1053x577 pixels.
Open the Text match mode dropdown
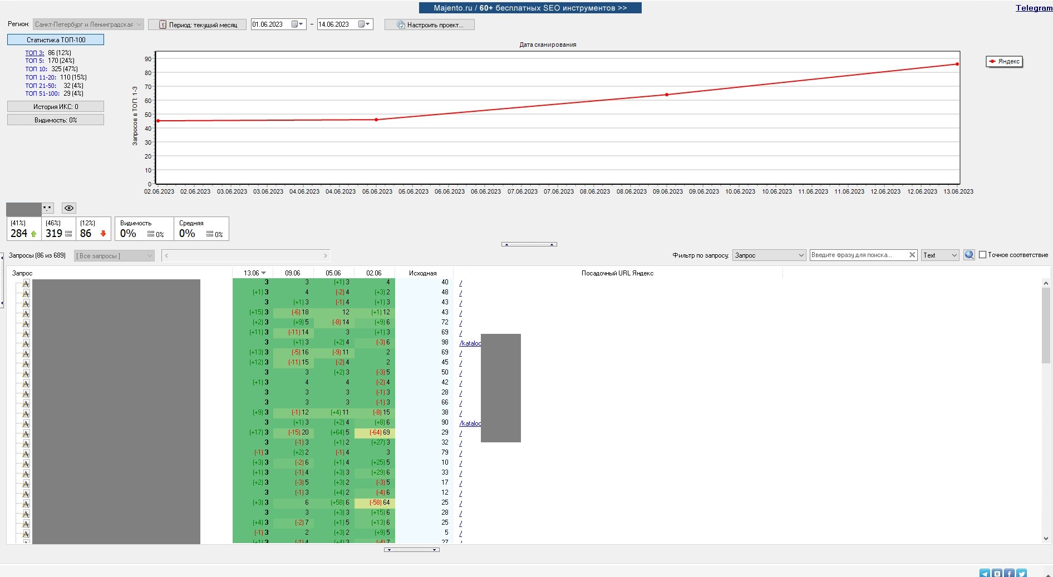(940, 255)
